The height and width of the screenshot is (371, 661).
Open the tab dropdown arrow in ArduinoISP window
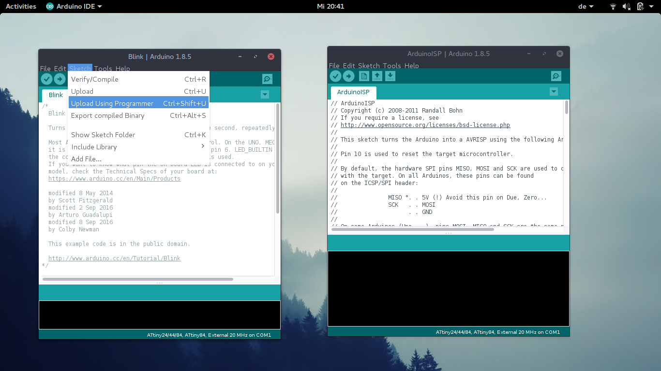point(554,92)
